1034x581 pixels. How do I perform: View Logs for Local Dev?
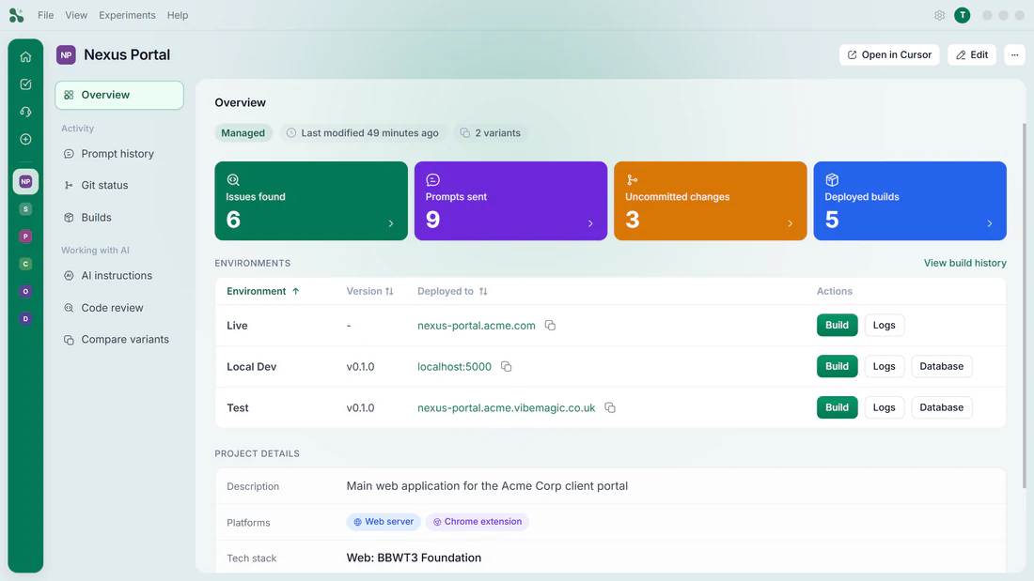pyautogui.click(x=884, y=366)
